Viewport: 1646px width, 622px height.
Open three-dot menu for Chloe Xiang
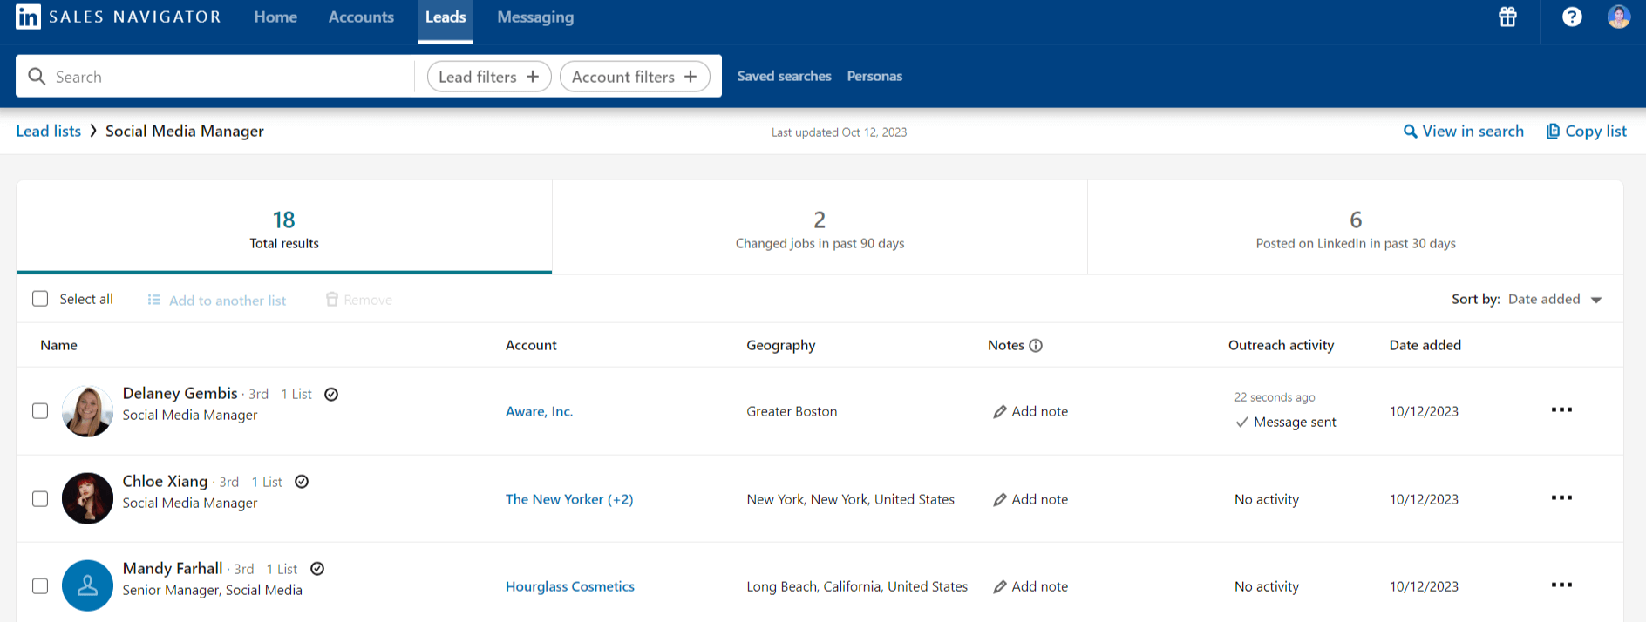click(x=1561, y=498)
